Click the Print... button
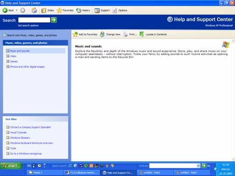The image size is (235, 176). click(x=130, y=34)
